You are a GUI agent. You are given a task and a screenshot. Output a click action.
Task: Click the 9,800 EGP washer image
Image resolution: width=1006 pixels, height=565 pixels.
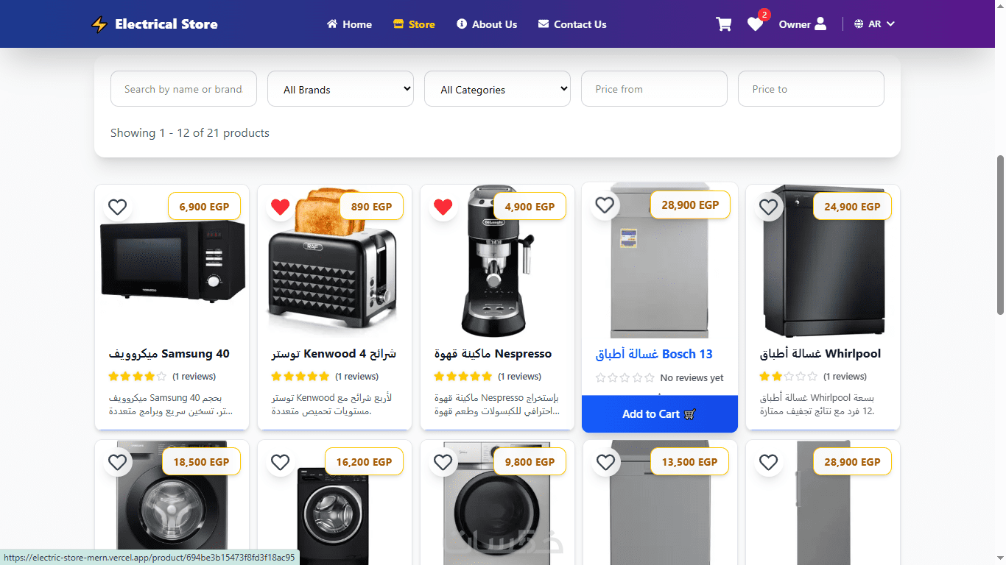pyautogui.click(x=497, y=504)
